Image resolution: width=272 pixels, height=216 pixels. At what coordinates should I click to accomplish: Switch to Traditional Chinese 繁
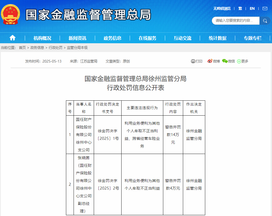(240, 8)
